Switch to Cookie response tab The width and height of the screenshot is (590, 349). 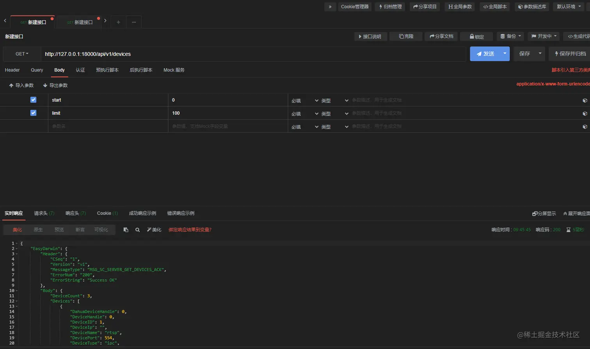[x=107, y=213]
